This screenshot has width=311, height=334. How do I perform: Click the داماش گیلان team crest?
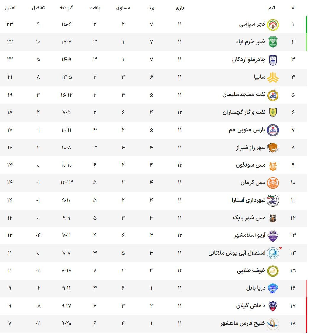pyautogui.click(x=273, y=306)
